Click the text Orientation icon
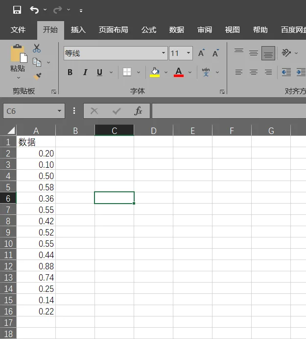306x339 pixels. pyautogui.click(x=286, y=53)
